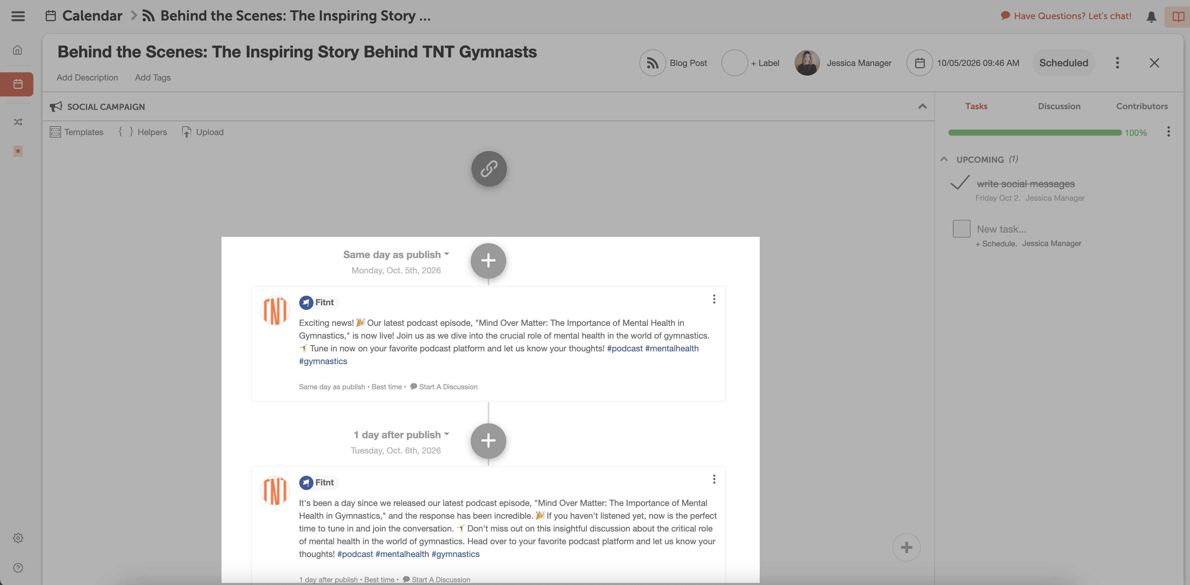This screenshot has width=1190, height=585.
Task: Open settings gear in sidebar
Action: (17, 538)
